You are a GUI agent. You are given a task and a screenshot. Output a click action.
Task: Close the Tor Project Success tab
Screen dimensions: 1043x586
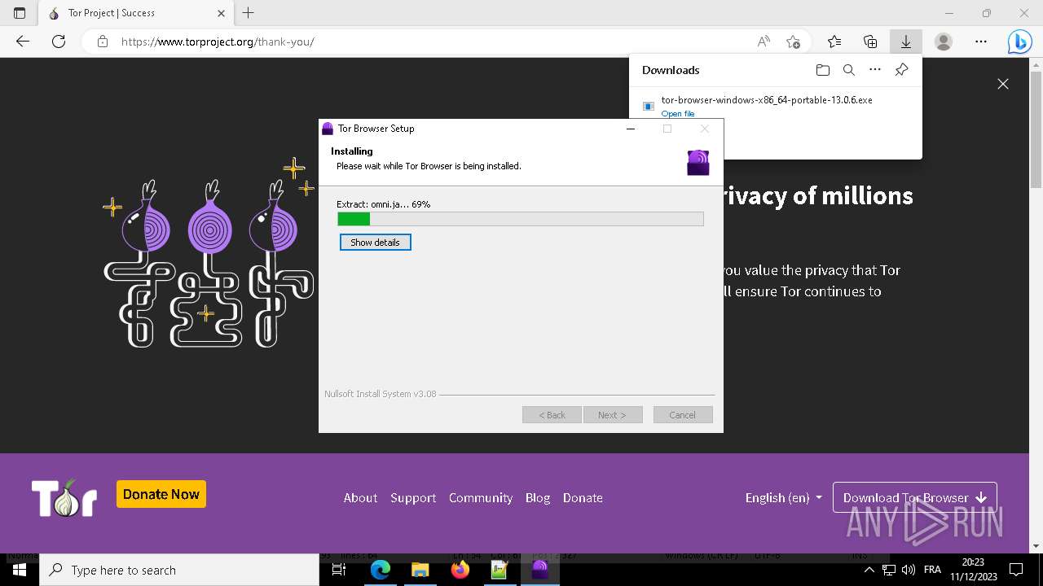(222, 13)
